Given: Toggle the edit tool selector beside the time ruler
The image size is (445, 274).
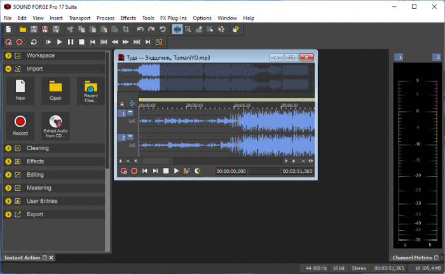Looking at the screenshot, I should (x=132, y=104).
